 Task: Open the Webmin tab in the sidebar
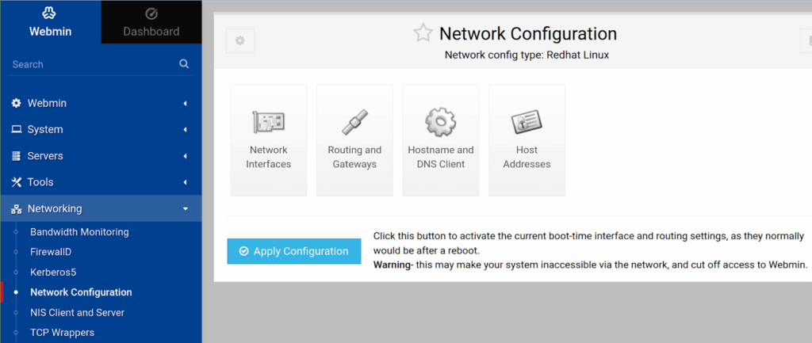[x=50, y=21]
